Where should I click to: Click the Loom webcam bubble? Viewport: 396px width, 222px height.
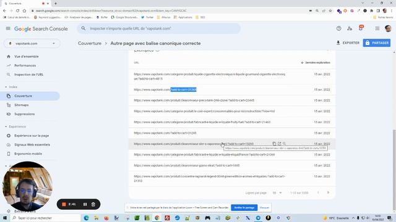click(27, 186)
